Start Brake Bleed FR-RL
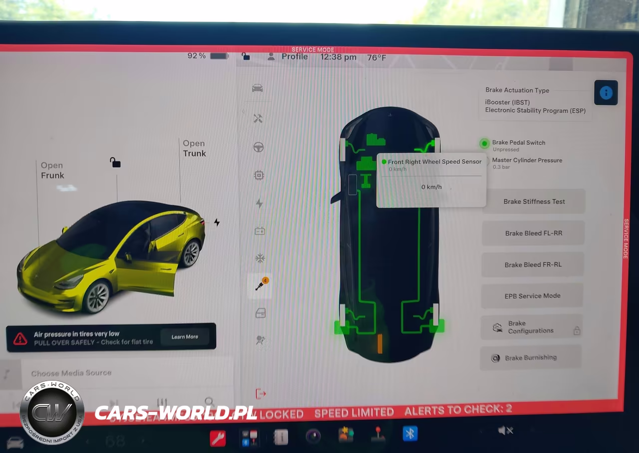 [x=533, y=264]
